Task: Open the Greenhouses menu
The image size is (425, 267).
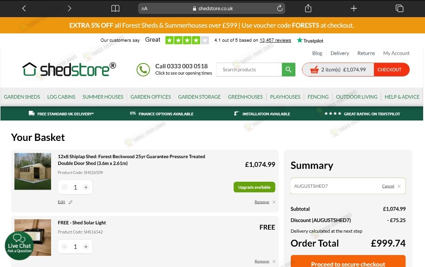Action: pyautogui.click(x=245, y=97)
